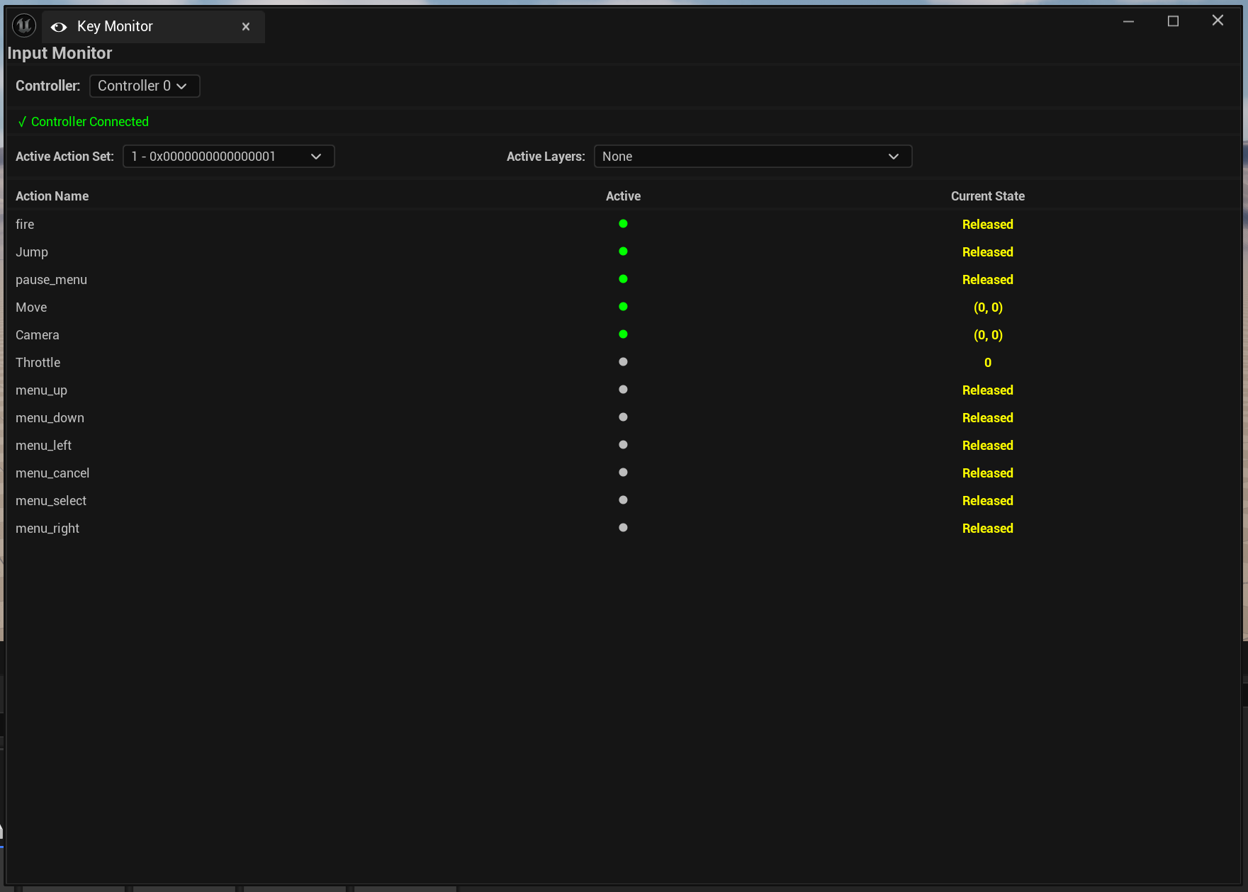The image size is (1248, 892).
Task: Select the Key Monitor tab
Action: click(x=116, y=26)
